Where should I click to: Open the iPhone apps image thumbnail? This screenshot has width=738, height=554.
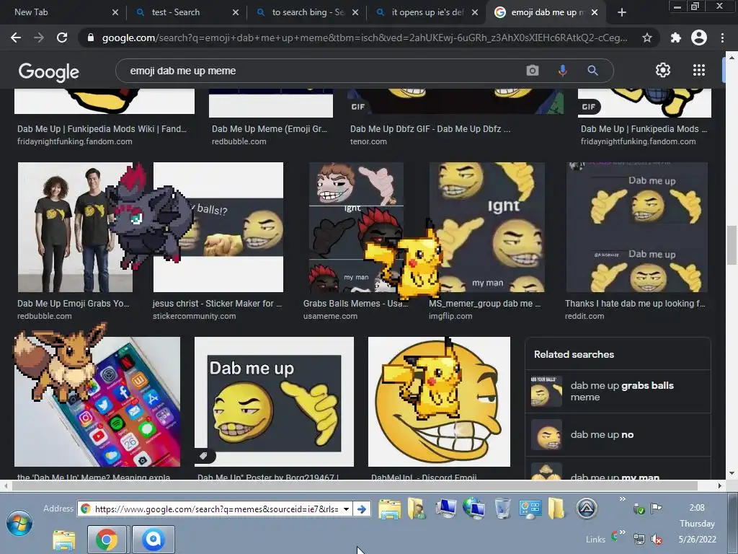tap(97, 401)
